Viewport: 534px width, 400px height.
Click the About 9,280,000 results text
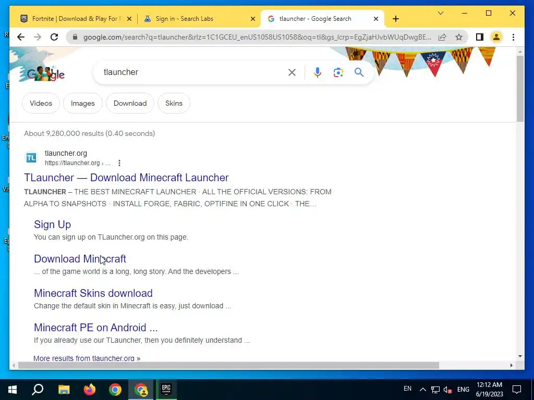tap(89, 133)
